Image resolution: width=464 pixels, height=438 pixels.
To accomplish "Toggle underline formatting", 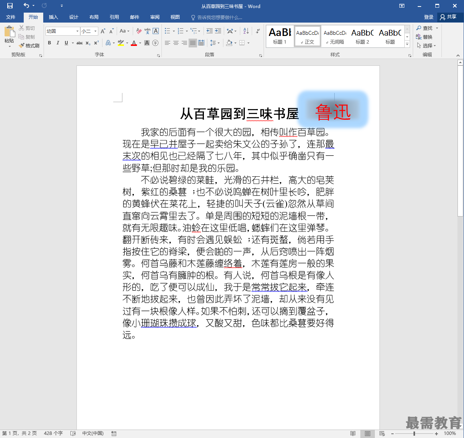I will (x=66, y=43).
